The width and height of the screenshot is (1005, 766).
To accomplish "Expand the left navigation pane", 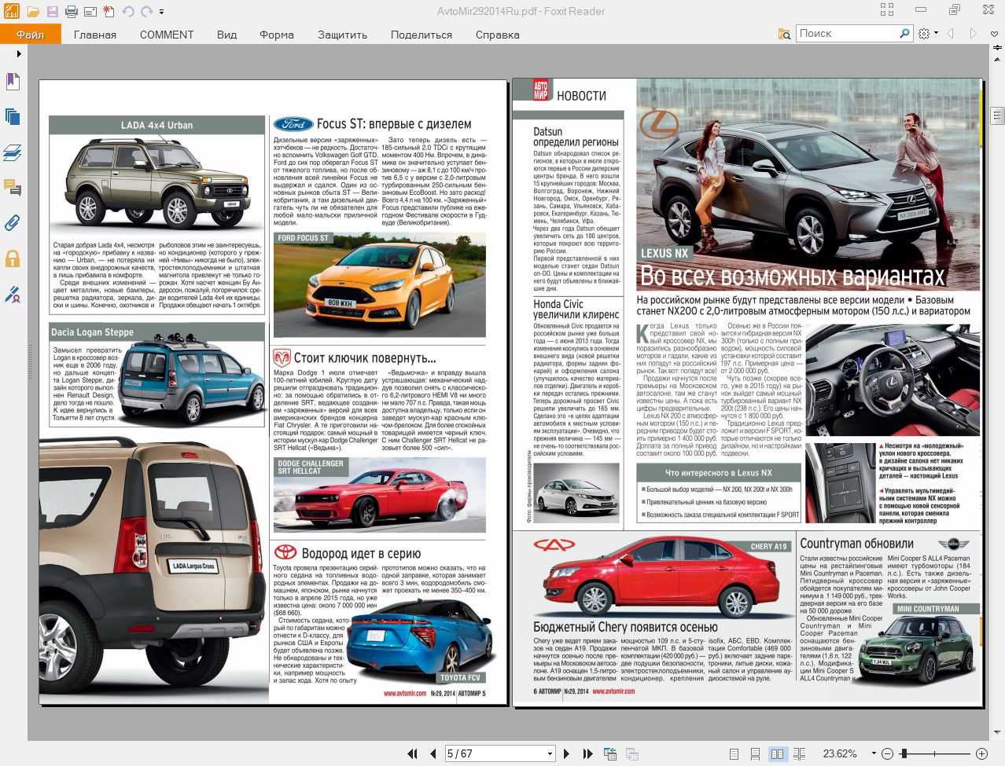I will tap(19, 53).
